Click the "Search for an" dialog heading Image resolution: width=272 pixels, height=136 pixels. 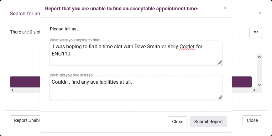click(25, 14)
